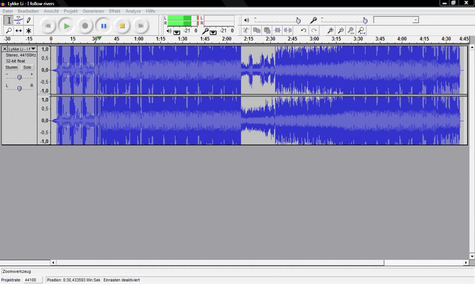
Task: Expand the input source combo box
Action: (x=415, y=20)
